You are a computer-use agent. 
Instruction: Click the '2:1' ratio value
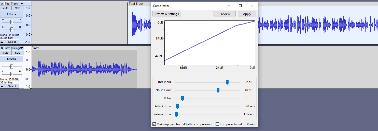coord(245,98)
